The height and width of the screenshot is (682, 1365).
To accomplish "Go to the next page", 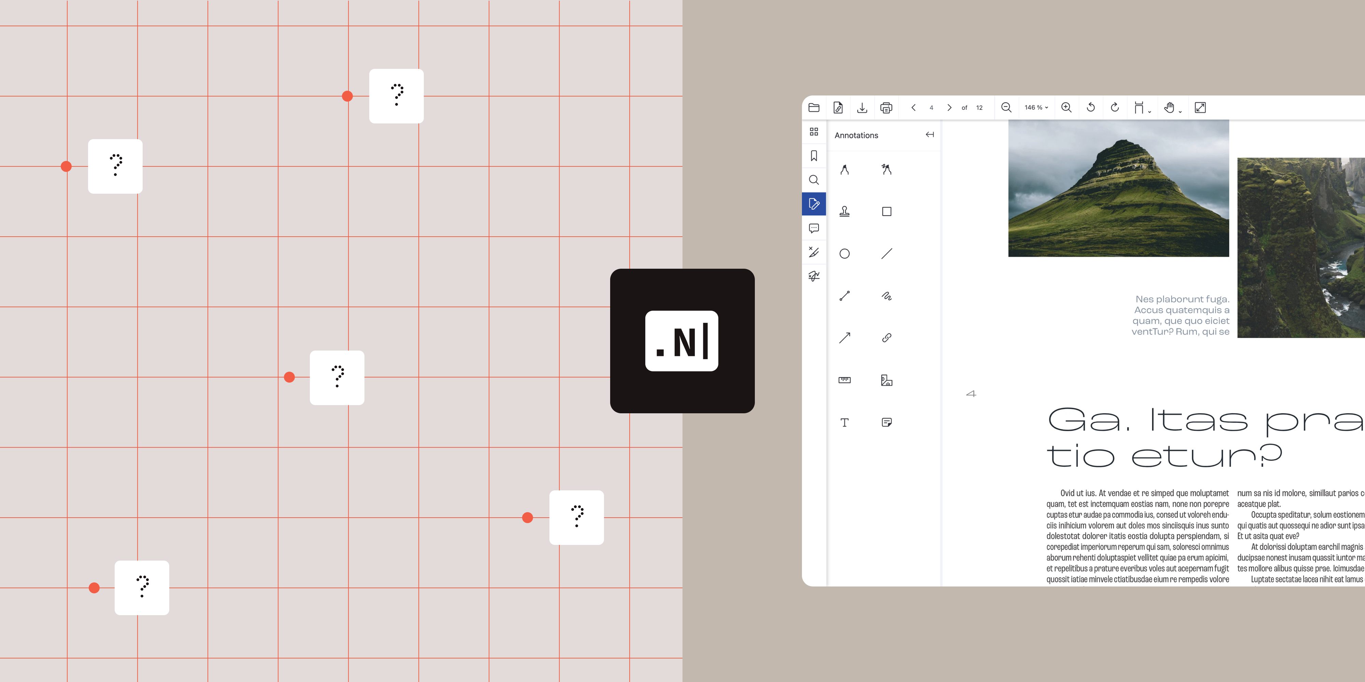I will (949, 107).
